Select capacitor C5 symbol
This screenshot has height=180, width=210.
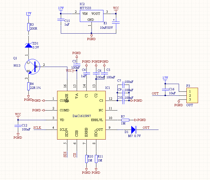(104, 73)
